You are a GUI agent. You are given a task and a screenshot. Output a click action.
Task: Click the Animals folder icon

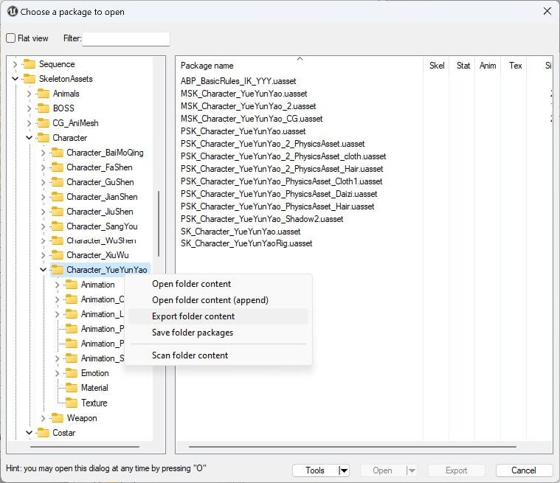coord(44,94)
